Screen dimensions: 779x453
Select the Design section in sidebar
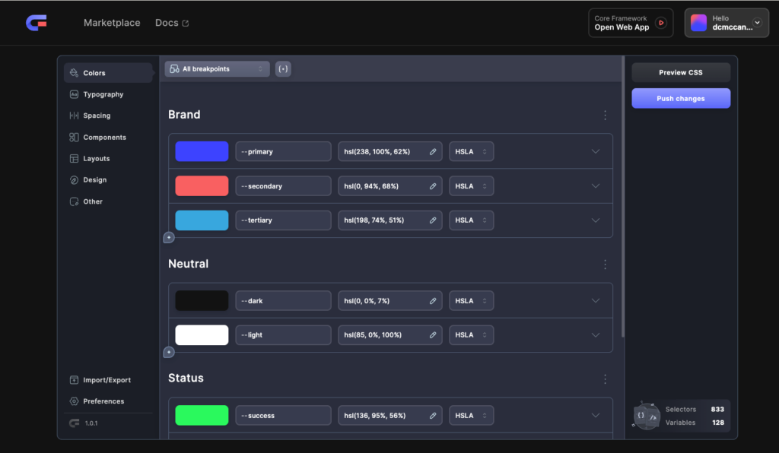[75, 179]
